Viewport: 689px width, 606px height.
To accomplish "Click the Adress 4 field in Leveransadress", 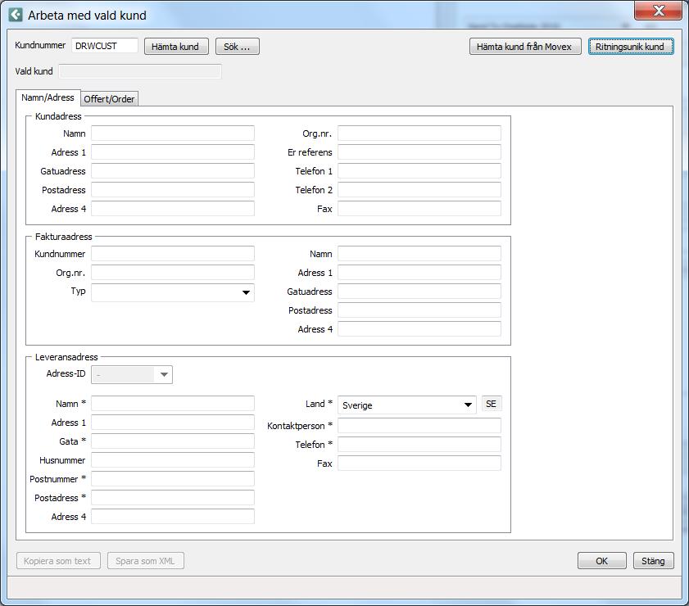I will [x=173, y=517].
